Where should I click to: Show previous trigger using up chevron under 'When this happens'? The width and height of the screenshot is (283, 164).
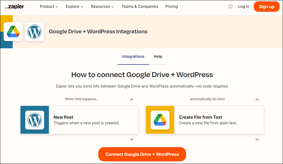point(132,100)
